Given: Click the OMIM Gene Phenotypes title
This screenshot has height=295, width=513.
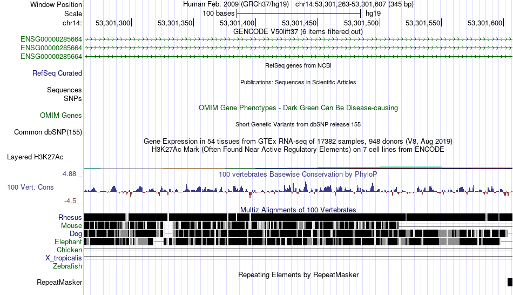Looking at the screenshot, I should (298, 108).
